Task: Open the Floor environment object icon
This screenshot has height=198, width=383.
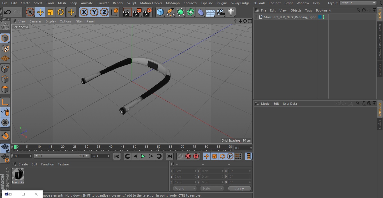Action: pyautogui.click(x=211, y=12)
